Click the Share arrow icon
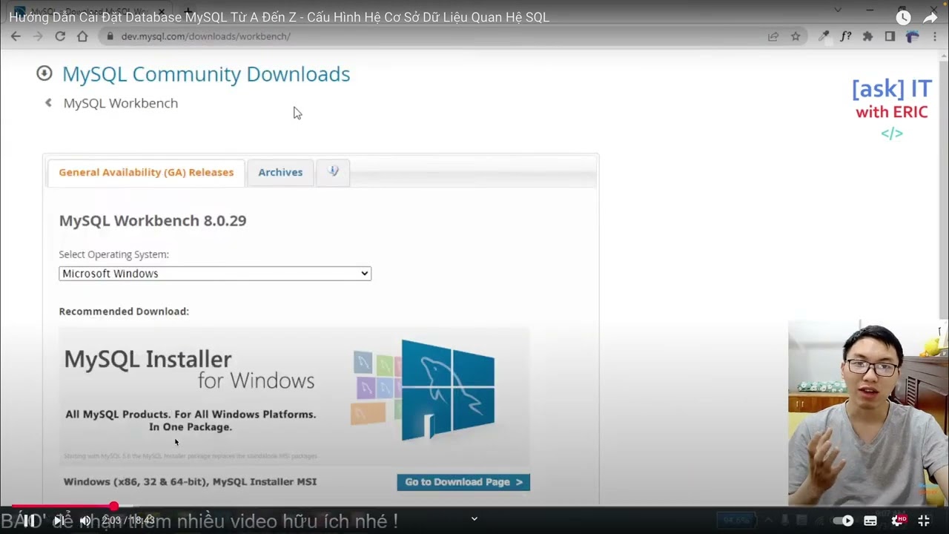Viewport: 949px width, 534px height. coord(930,17)
